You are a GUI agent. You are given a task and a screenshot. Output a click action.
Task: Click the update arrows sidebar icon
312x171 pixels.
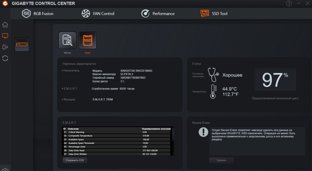pyautogui.click(x=5, y=58)
